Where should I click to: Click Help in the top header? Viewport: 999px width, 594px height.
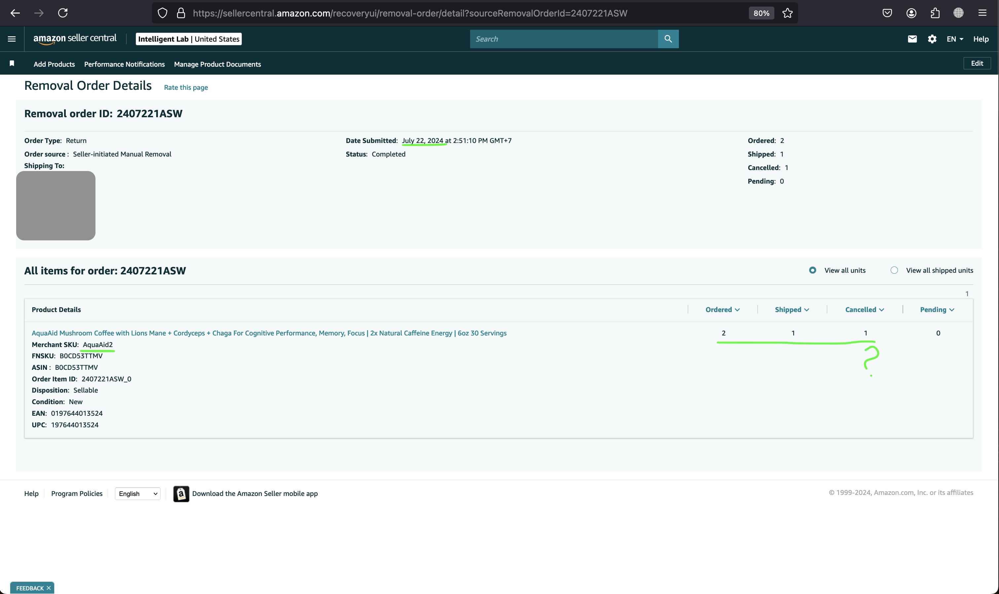pyautogui.click(x=980, y=39)
